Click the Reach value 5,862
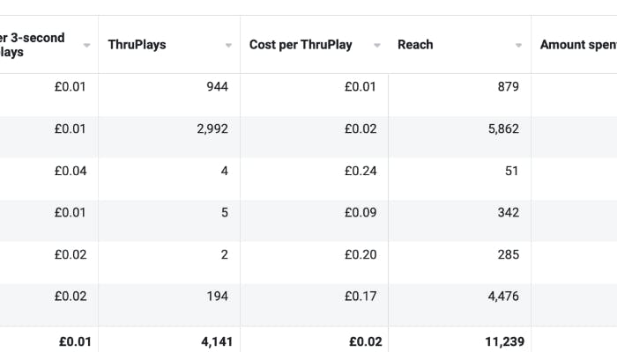 point(502,128)
